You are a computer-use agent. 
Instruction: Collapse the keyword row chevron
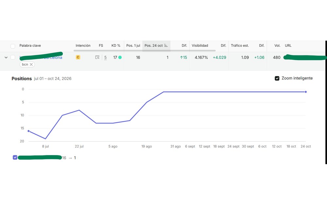6,57
